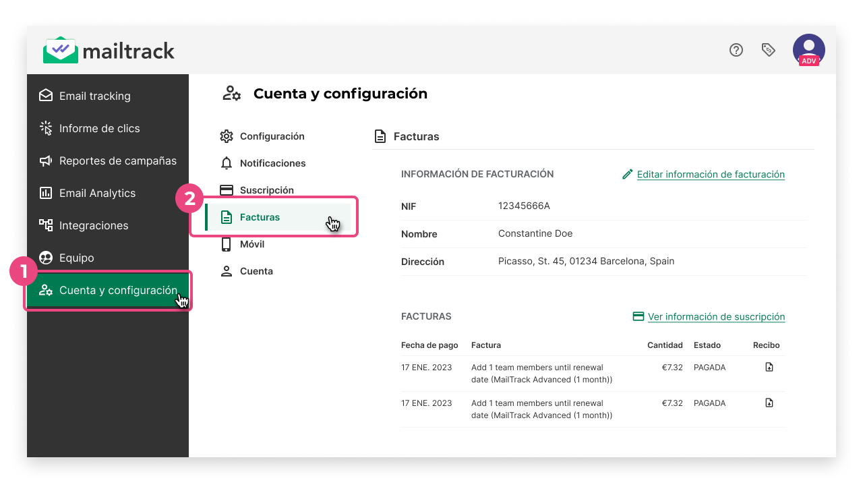Click the Equipo team icon
Screen dimensions: 863x495
(x=46, y=258)
